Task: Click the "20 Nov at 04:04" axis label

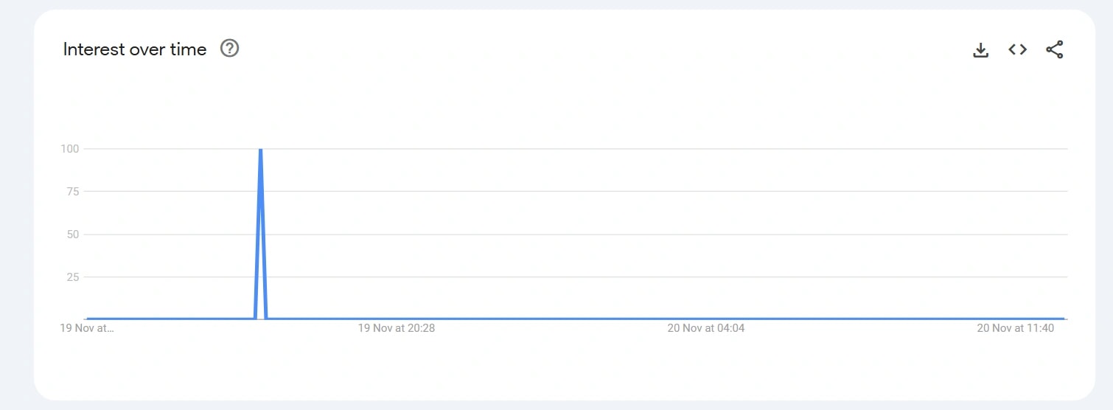Action: coord(706,328)
